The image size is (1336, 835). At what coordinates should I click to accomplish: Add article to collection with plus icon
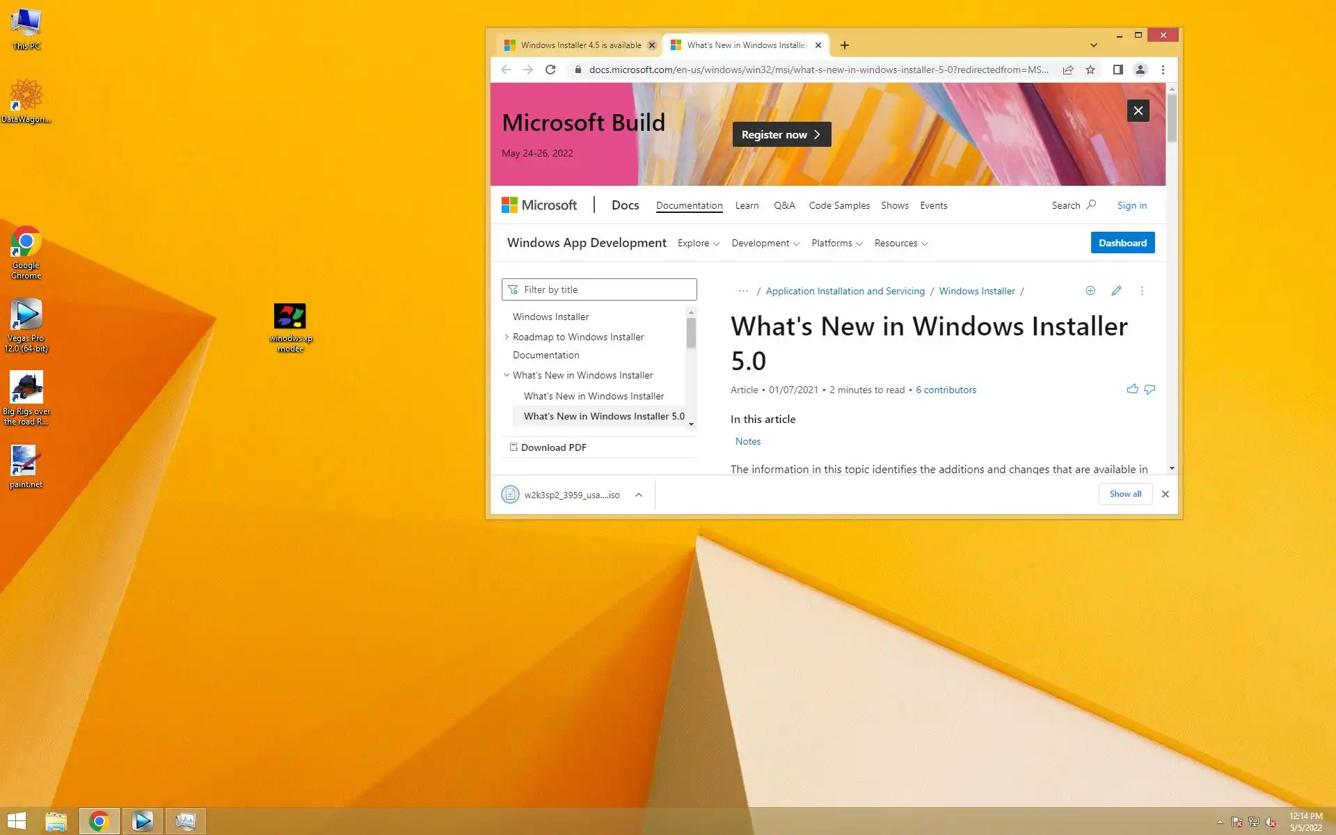pyautogui.click(x=1090, y=291)
